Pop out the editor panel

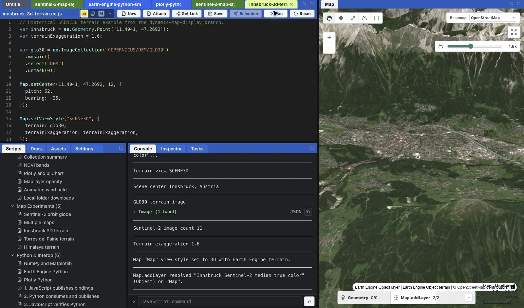coord(304,4)
